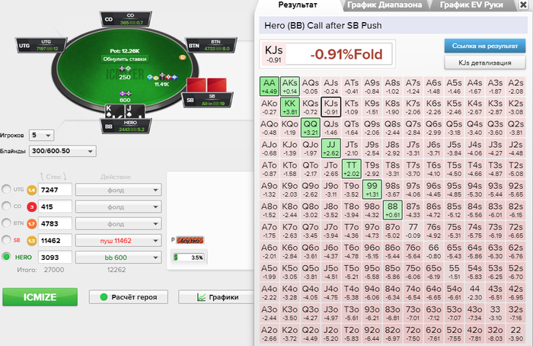Select the KK cell in range grid

289,107
